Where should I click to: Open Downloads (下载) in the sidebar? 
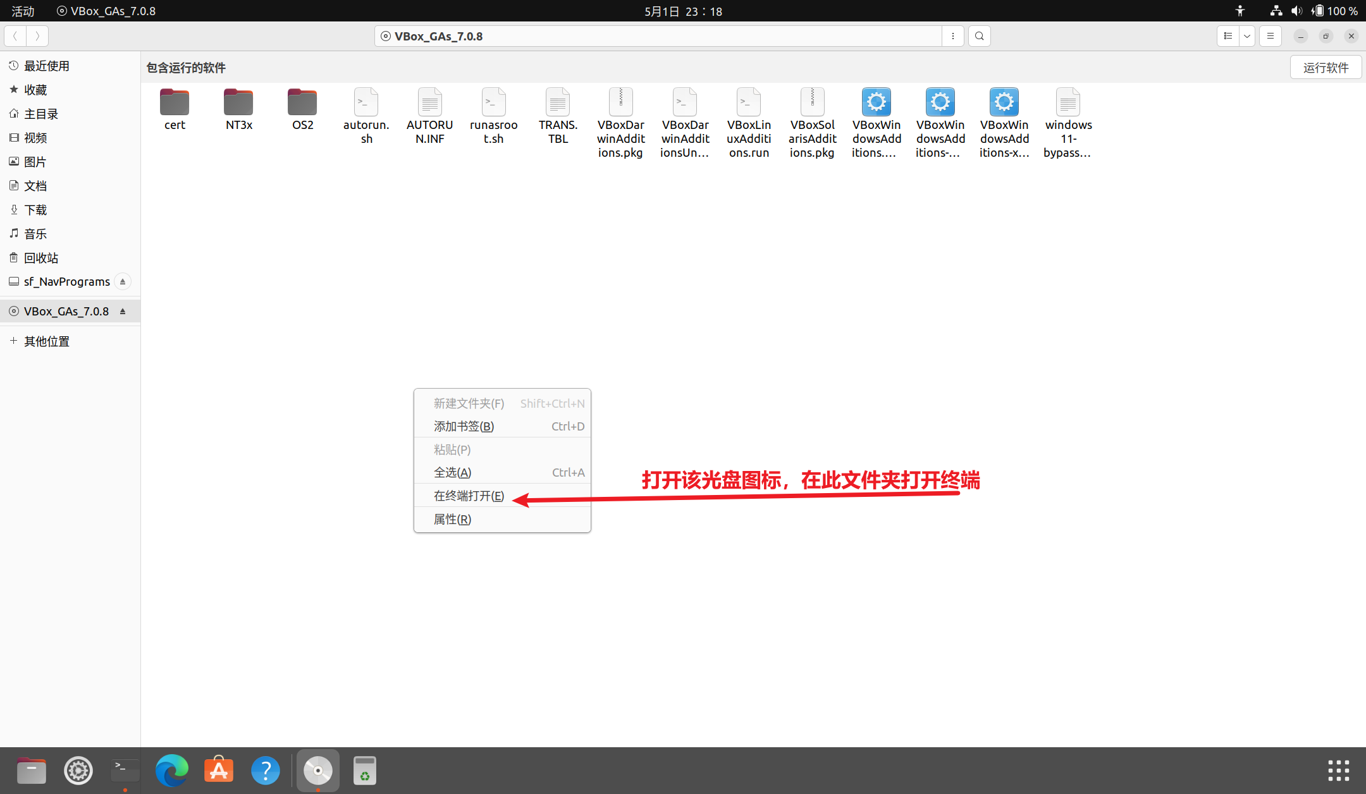click(35, 210)
